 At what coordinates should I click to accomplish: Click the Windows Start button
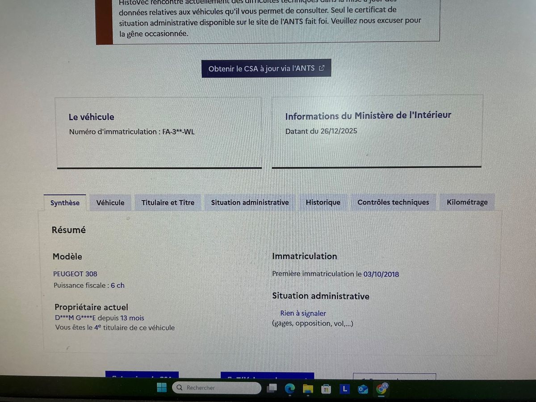[x=162, y=388]
